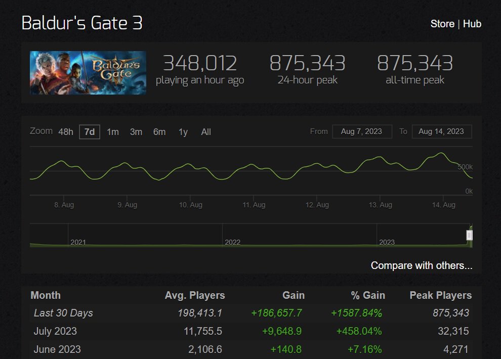Click the +186,657.7 gain value
The height and width of the screenshot is (359, 501).
[x=276, y=313]
